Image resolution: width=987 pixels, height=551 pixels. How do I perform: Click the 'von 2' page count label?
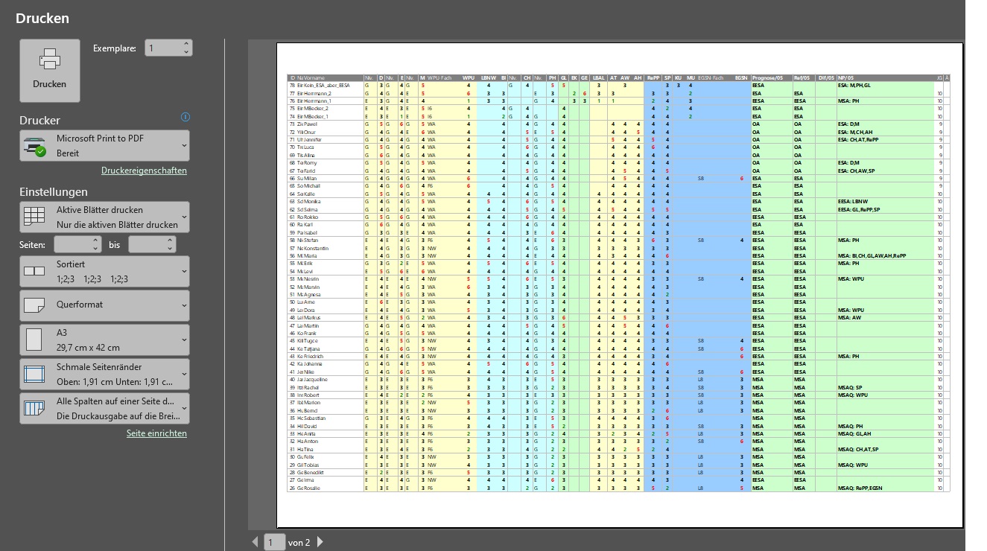click(299, 543)
